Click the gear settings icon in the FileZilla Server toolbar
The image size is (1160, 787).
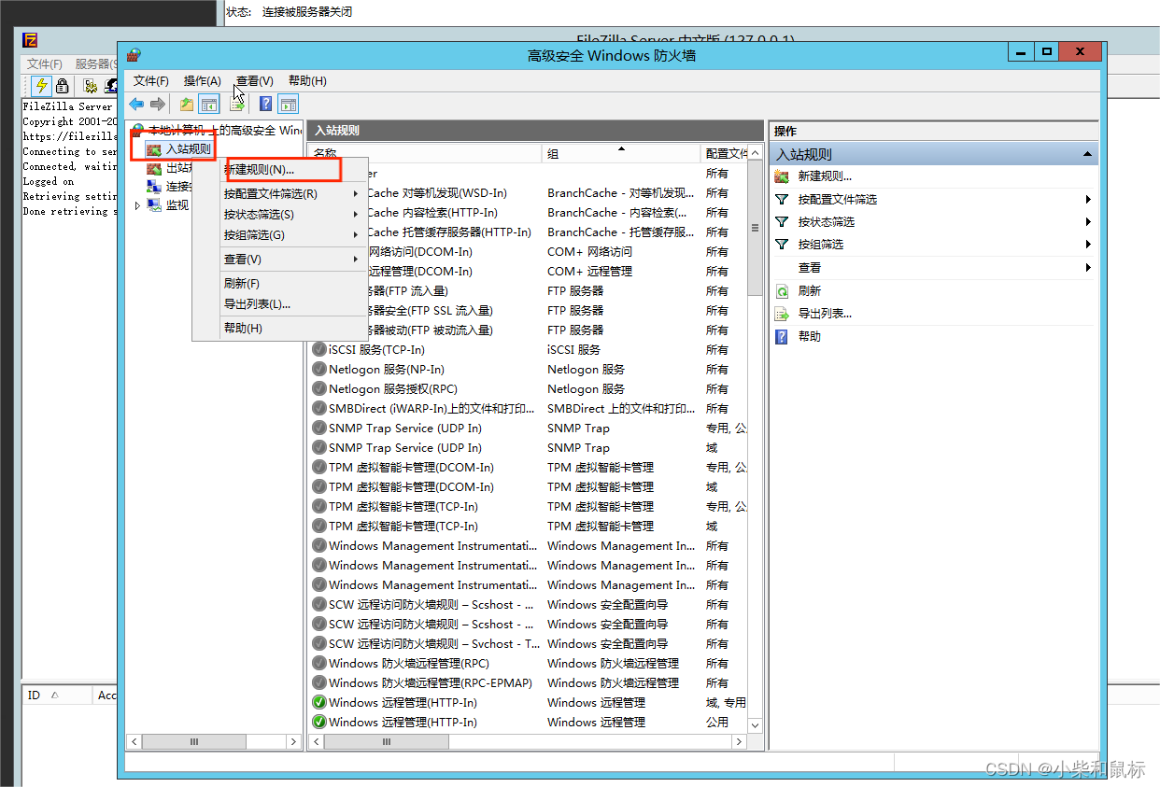91,86
